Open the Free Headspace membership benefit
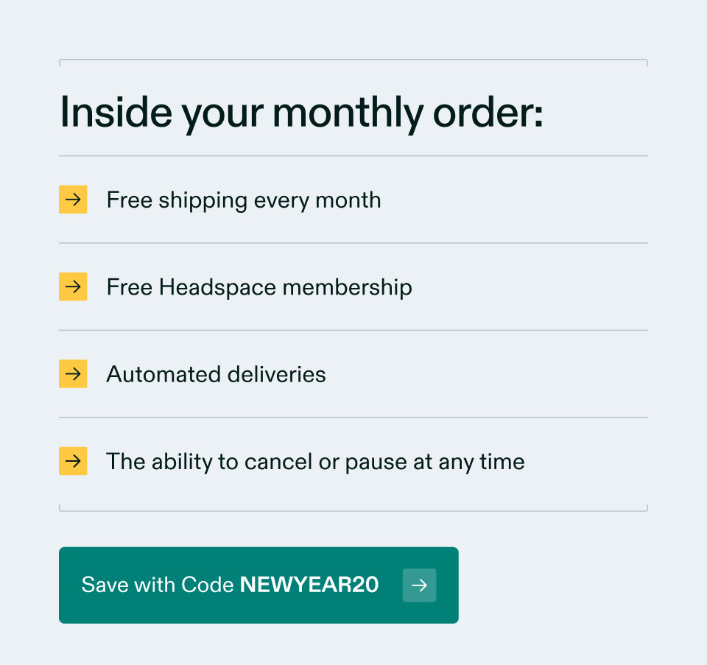The image size is (707, 665). (259, 286)
